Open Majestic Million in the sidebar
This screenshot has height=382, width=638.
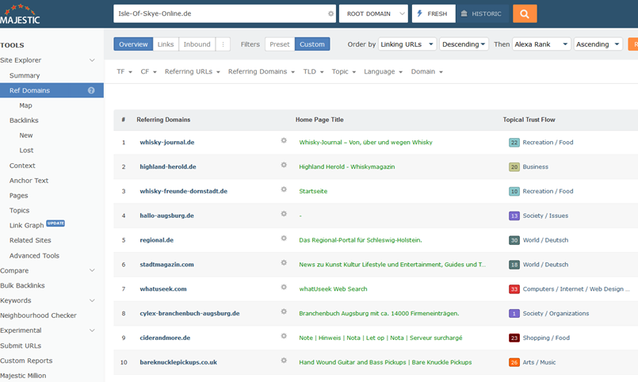[23, 376]
